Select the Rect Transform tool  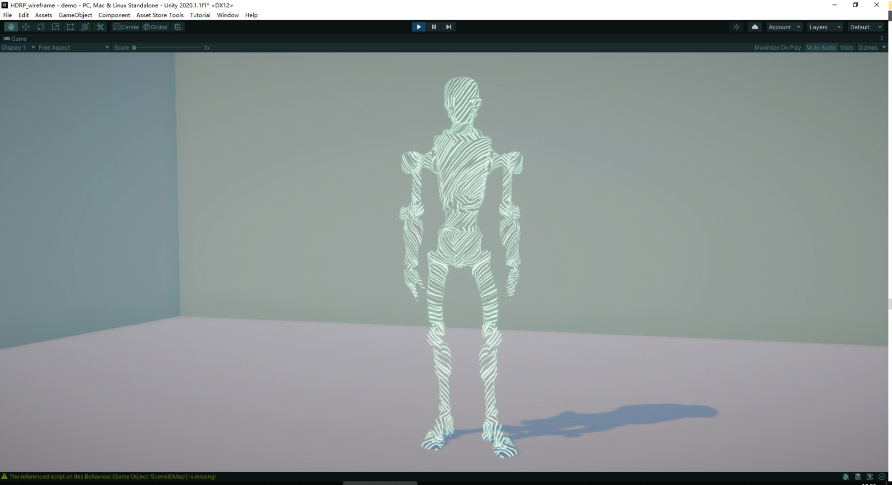coord(70,27)
